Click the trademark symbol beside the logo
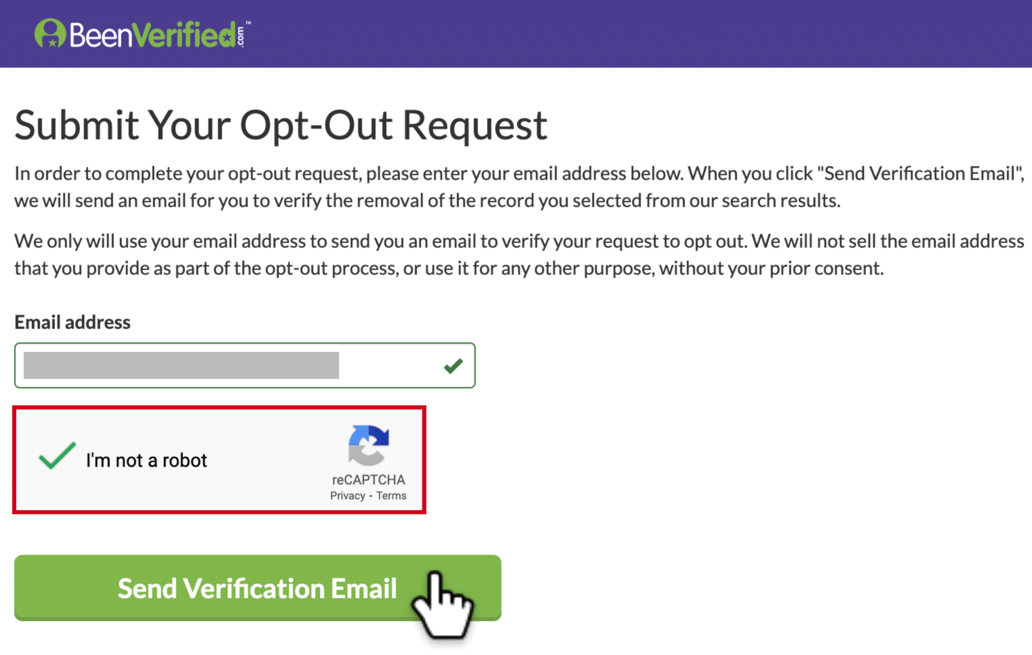 tap(248, 23)
